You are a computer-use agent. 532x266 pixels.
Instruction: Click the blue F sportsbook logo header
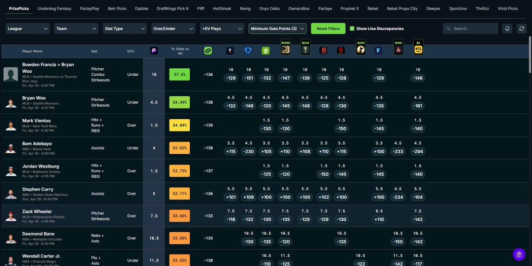coord(379,51)
